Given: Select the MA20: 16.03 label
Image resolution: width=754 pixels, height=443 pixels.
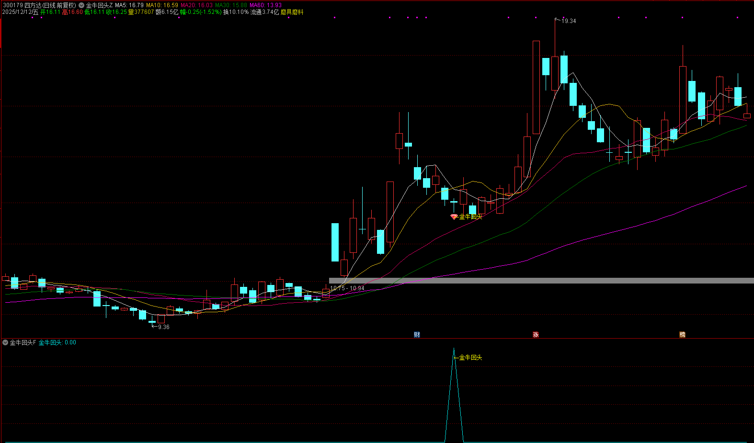Looking at the screenshot, I should 196,5.
